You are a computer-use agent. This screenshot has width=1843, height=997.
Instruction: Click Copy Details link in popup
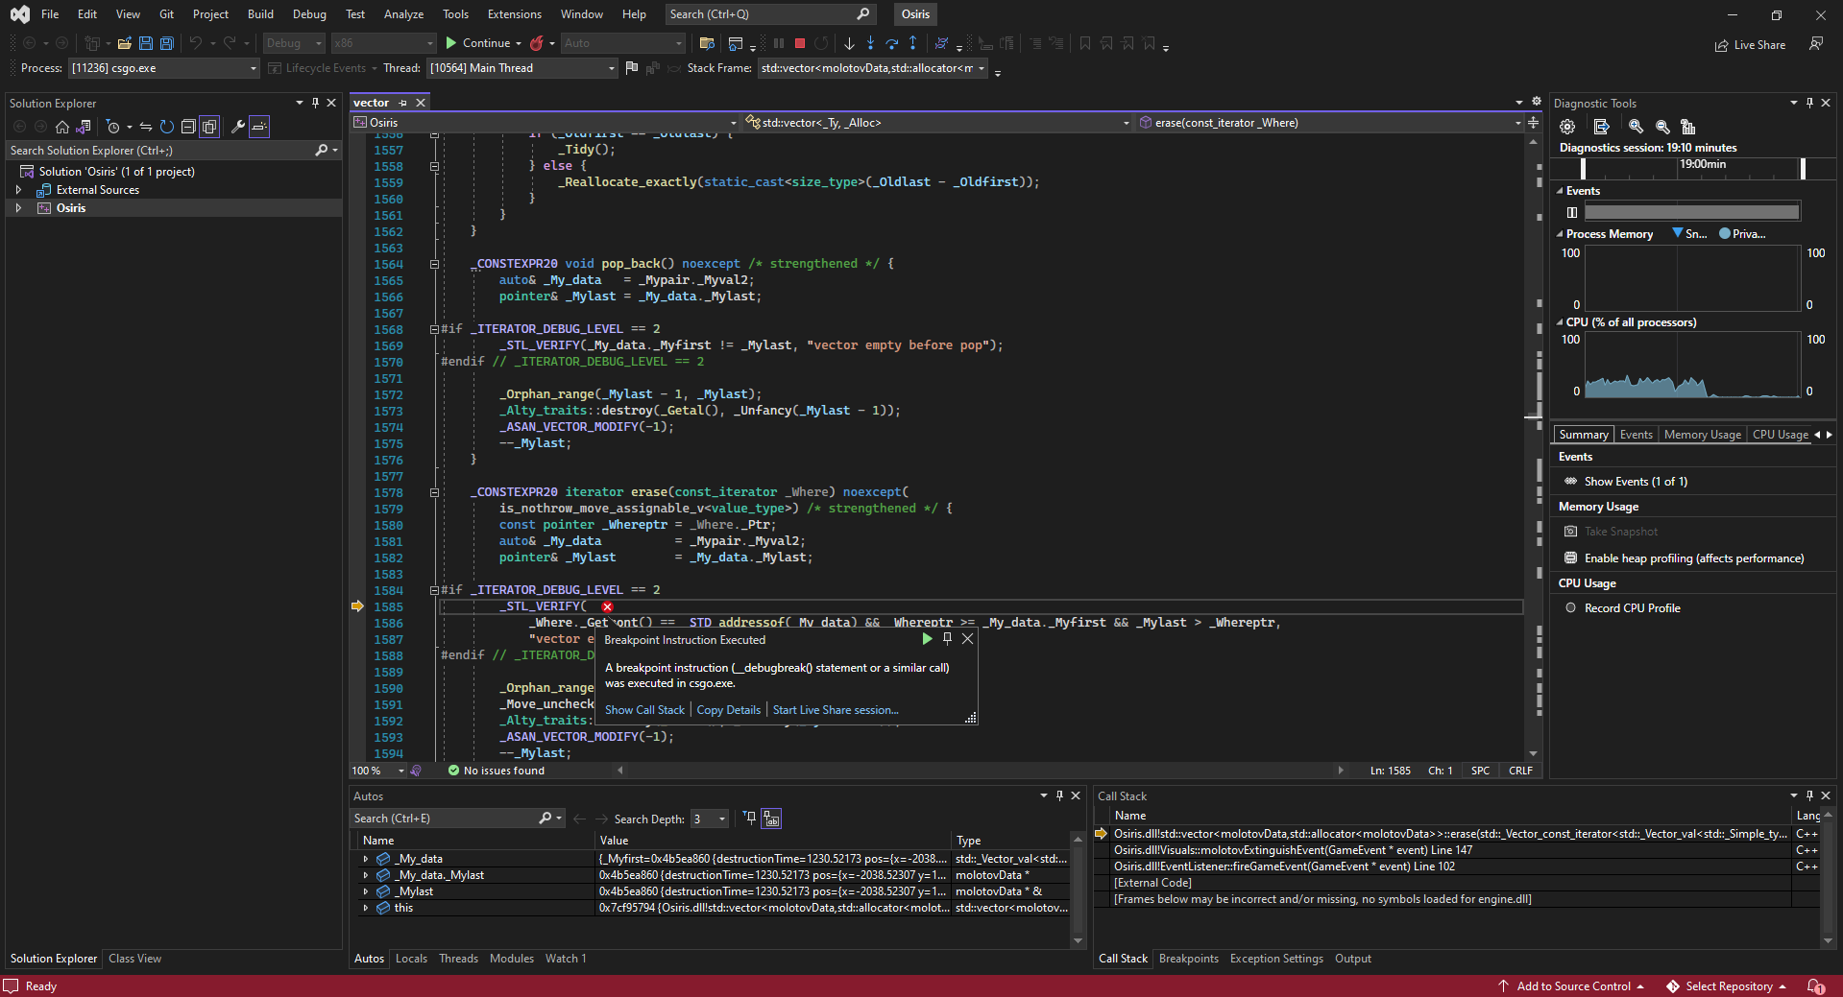[728, 710]
